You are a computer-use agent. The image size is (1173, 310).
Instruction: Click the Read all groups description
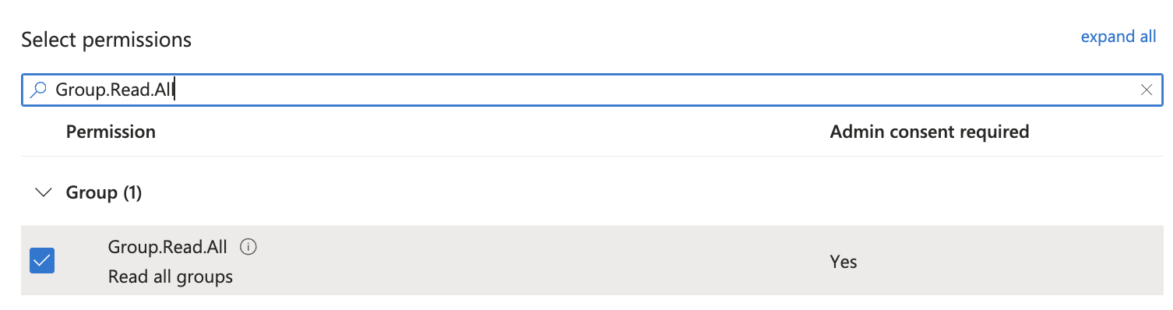[x=171, y=277]
